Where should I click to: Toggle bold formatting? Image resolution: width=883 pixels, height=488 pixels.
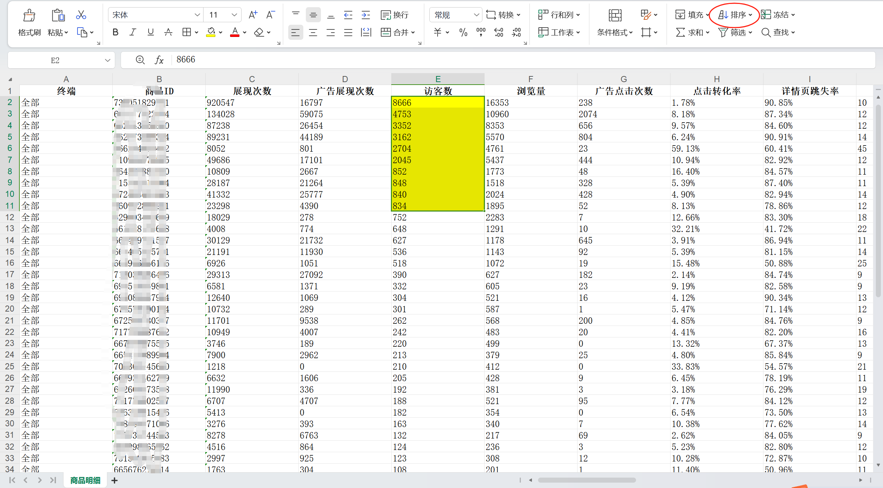pos(115,32)
